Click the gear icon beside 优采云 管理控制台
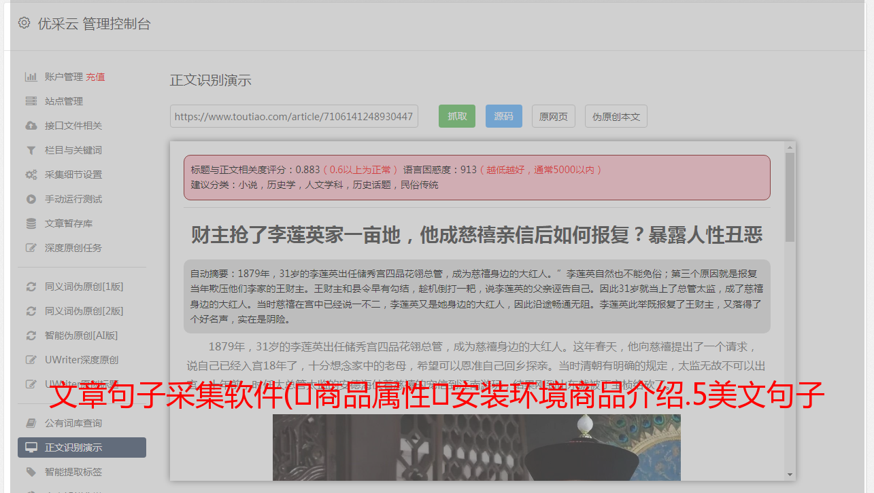Screen dimensions: 874x493 [x=24, y=23]
